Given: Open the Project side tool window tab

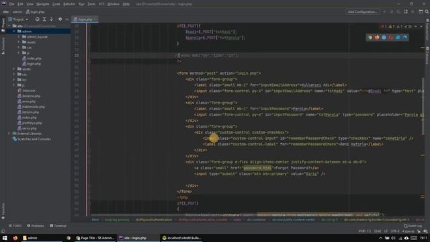Looking at the screenshot, I should [x=3, y=26].
